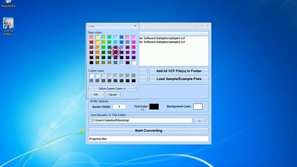Open the VCF To HTML desktop shortcut
This screenshot has width=297, height=167.
coord(8,27)
